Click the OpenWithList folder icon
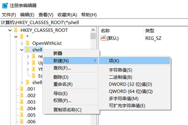Image resolution: width=188 pixels, height=125 pixels. coord(28,43)
